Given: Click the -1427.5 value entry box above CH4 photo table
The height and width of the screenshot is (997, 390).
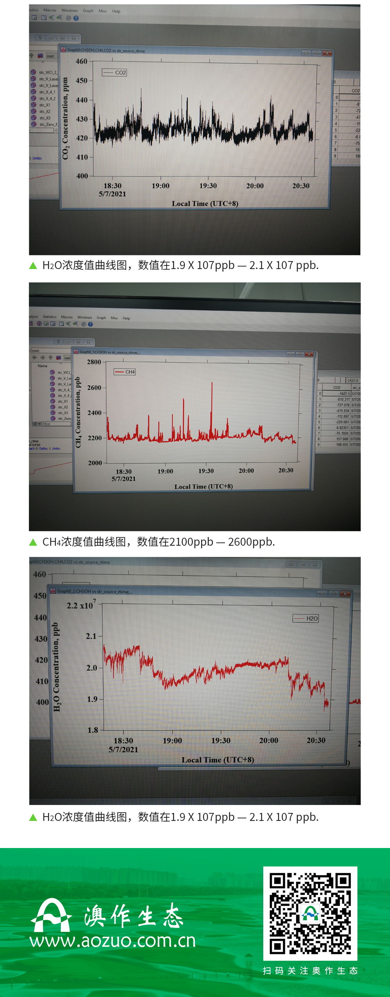Looking at the screenshot, I should (352, 380).
